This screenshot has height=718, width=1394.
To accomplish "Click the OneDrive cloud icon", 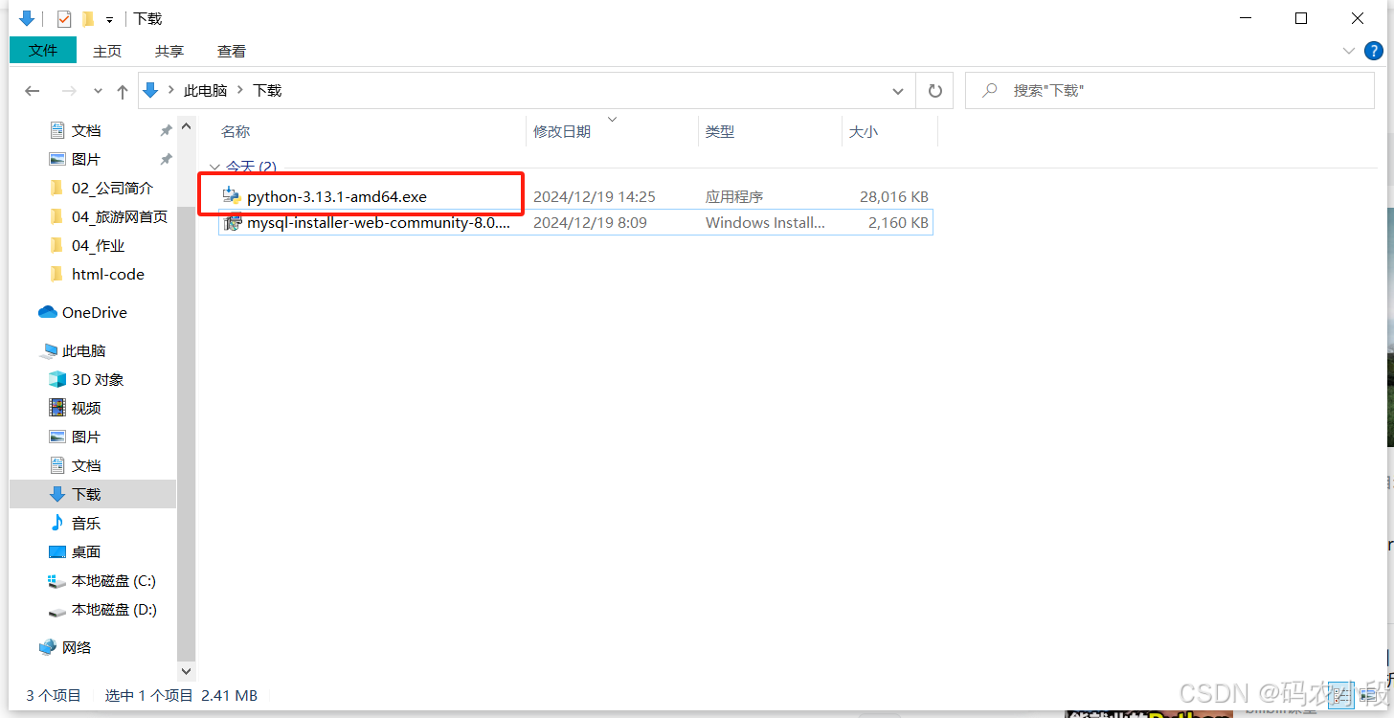I will pyautogui.click(x=47, y=312).
